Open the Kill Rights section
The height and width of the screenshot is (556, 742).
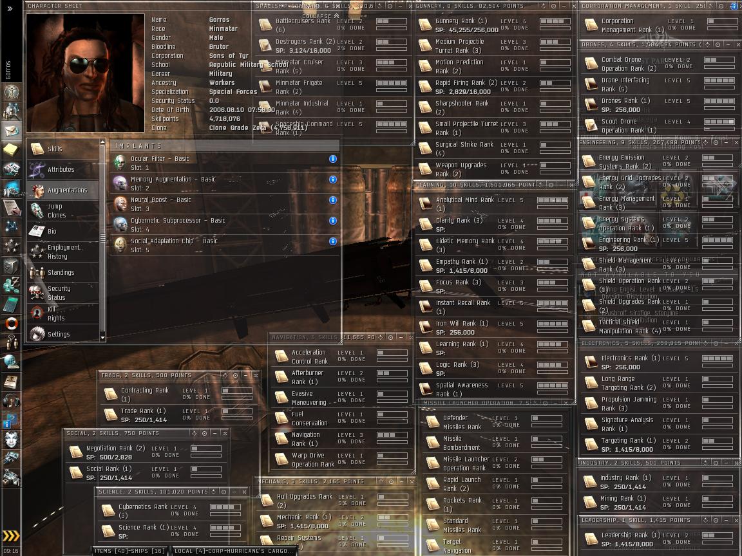(x=63, y=313)
